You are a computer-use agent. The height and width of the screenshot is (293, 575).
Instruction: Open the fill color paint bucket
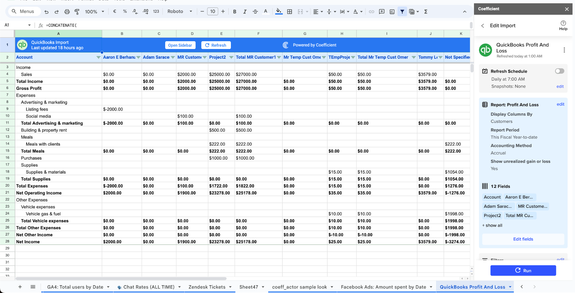tap(278, 12)
